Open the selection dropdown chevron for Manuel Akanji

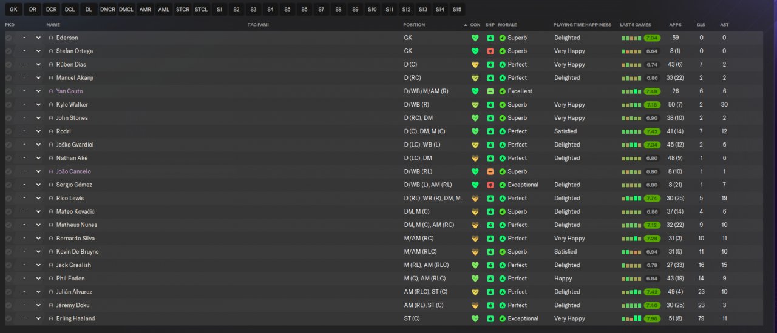tap(38, 77)
